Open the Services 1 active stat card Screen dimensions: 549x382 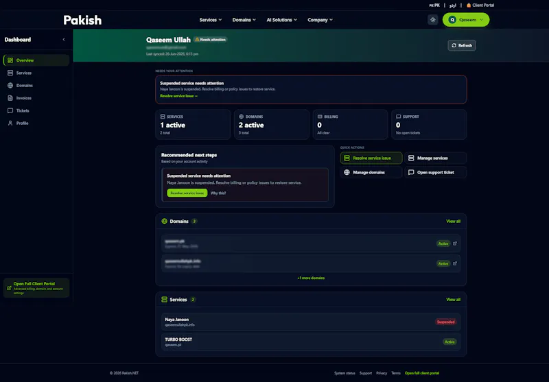(x=193, y=125)
